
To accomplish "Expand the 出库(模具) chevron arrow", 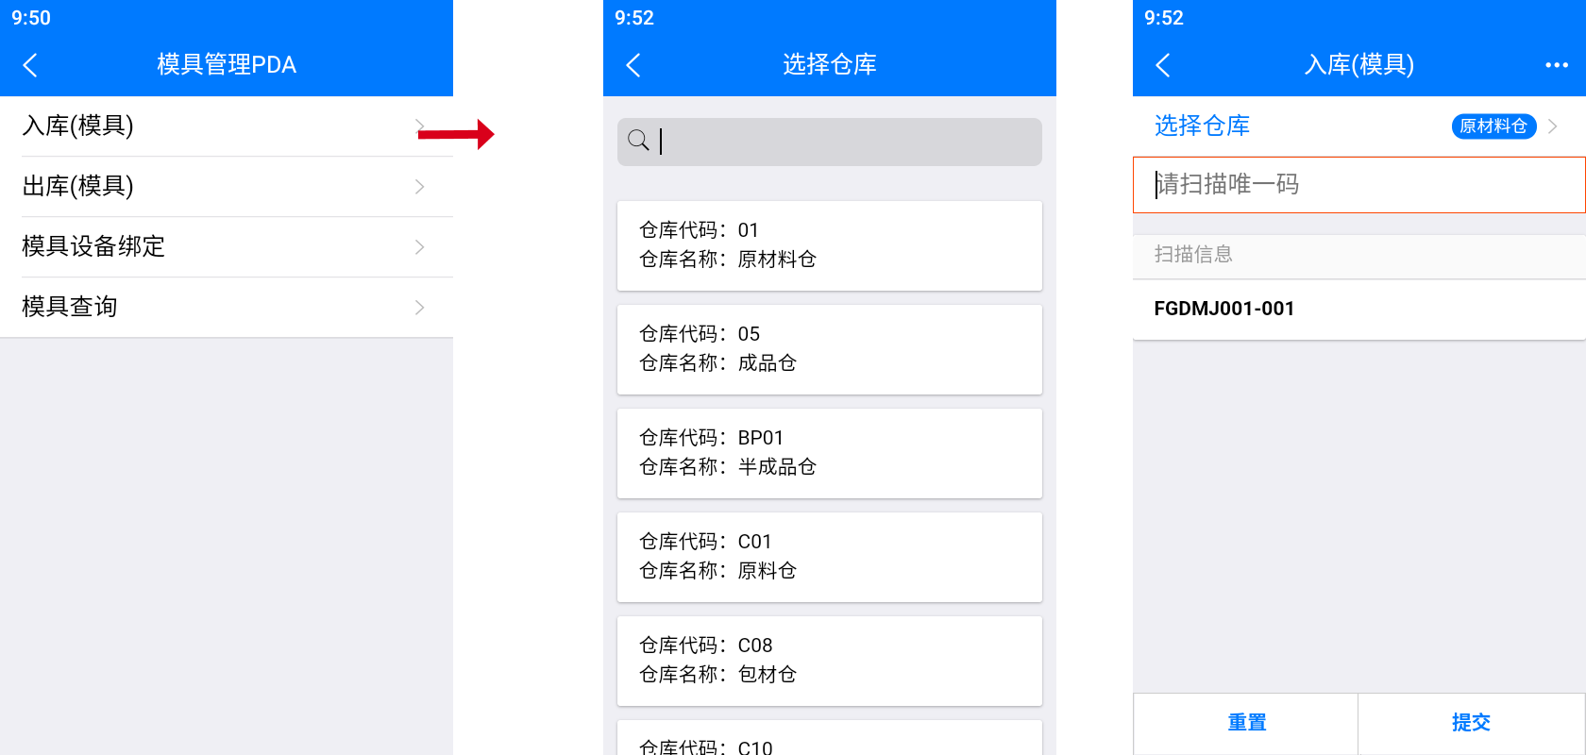I will 420,187.
